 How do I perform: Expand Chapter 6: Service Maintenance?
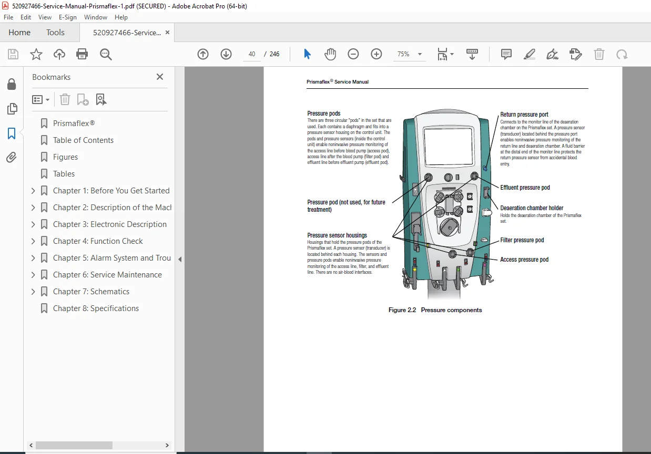(x=33, y=275)
